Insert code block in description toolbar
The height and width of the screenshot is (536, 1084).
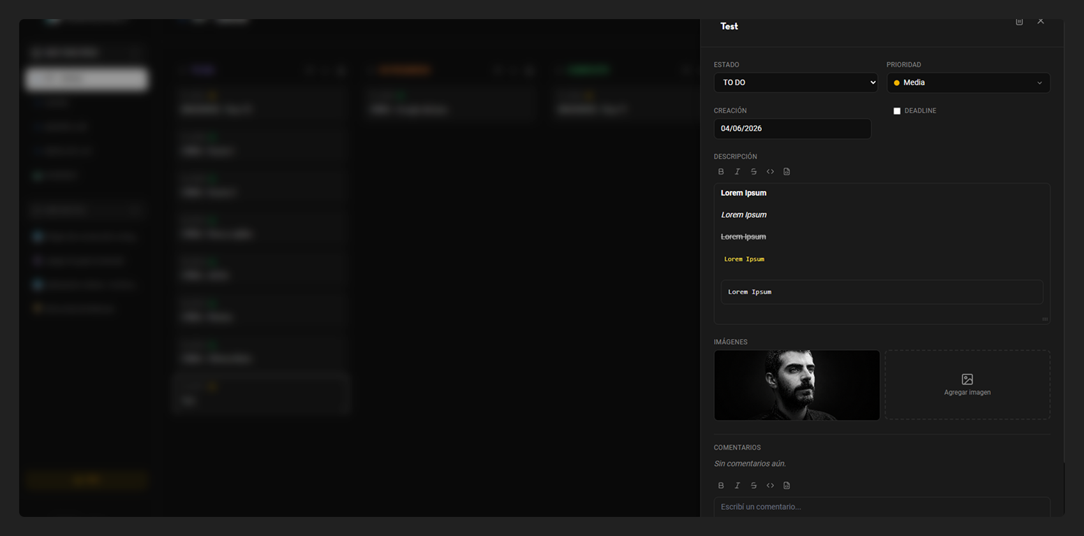tap(787, 171)
